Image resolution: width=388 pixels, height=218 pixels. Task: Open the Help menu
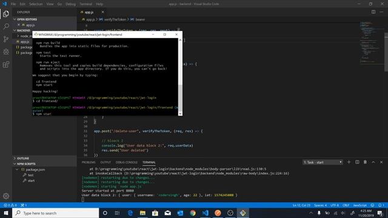point(99,4)
